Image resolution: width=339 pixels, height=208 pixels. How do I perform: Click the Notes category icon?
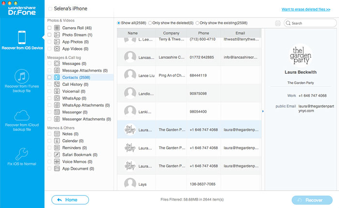[x=57, y=134]
